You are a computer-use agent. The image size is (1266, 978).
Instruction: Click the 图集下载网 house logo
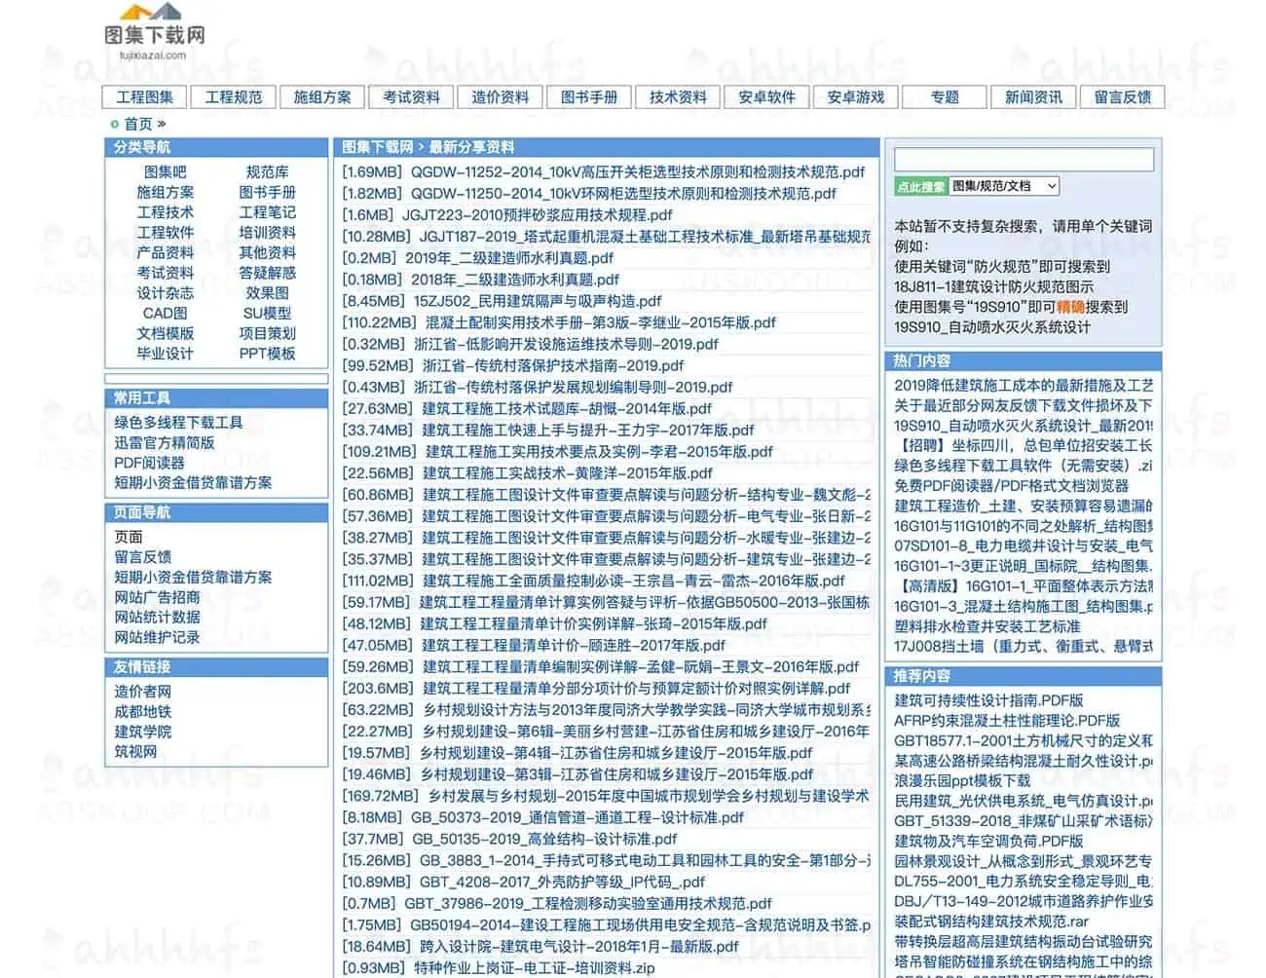(154, 29)
